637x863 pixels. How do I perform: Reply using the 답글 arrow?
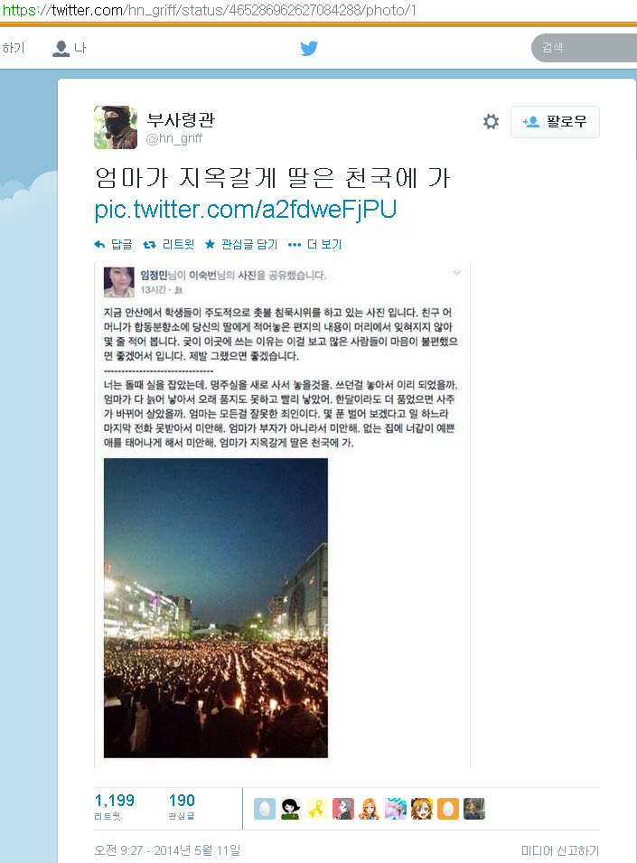pyautogui.click(x=113, y=244)
